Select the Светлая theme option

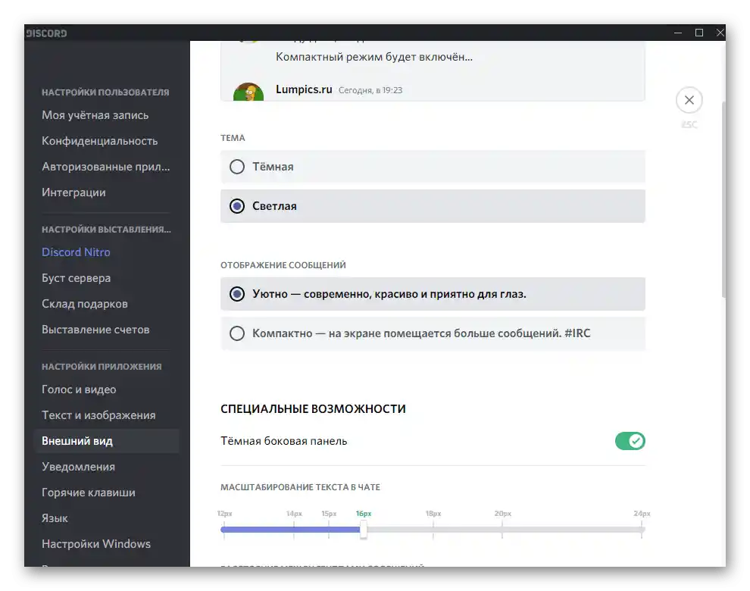click(433, 206)
